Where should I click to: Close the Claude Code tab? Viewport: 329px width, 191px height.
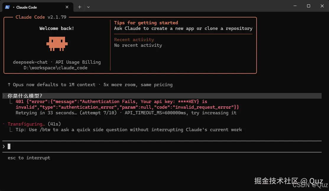67,7
